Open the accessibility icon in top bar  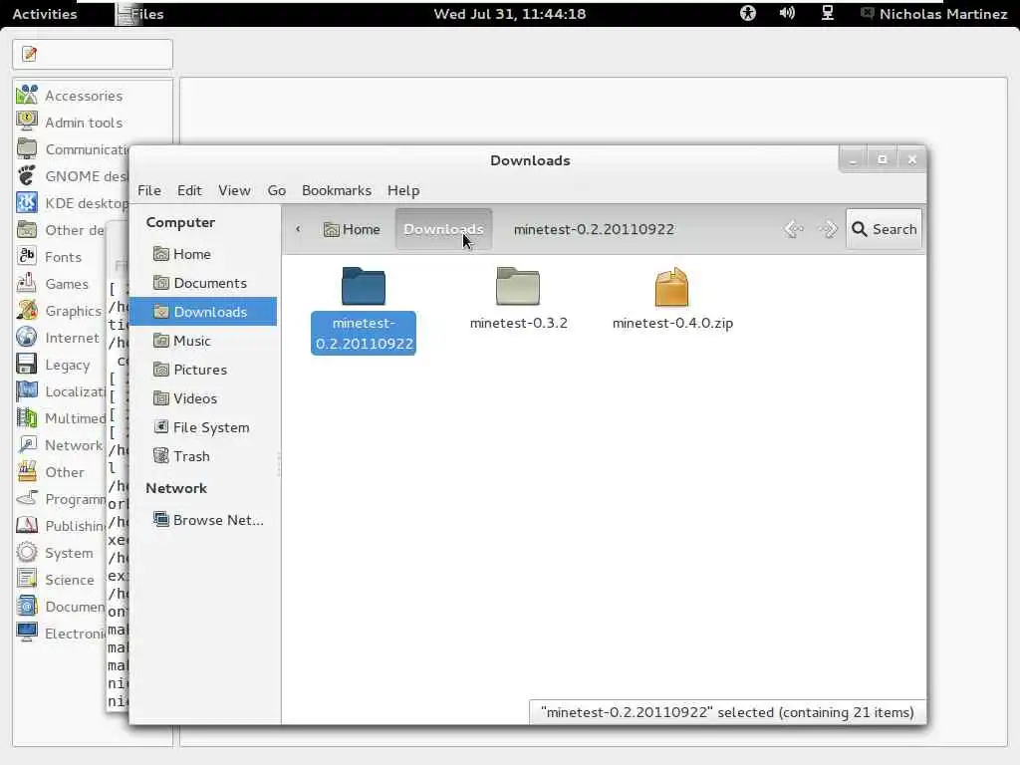(748, 13)
